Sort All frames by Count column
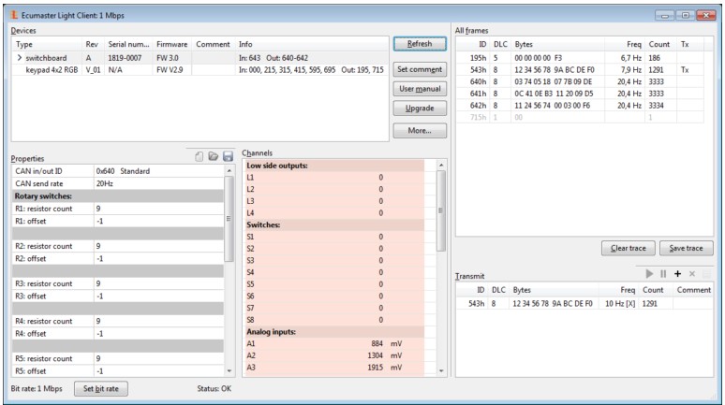 click(660, 44)
